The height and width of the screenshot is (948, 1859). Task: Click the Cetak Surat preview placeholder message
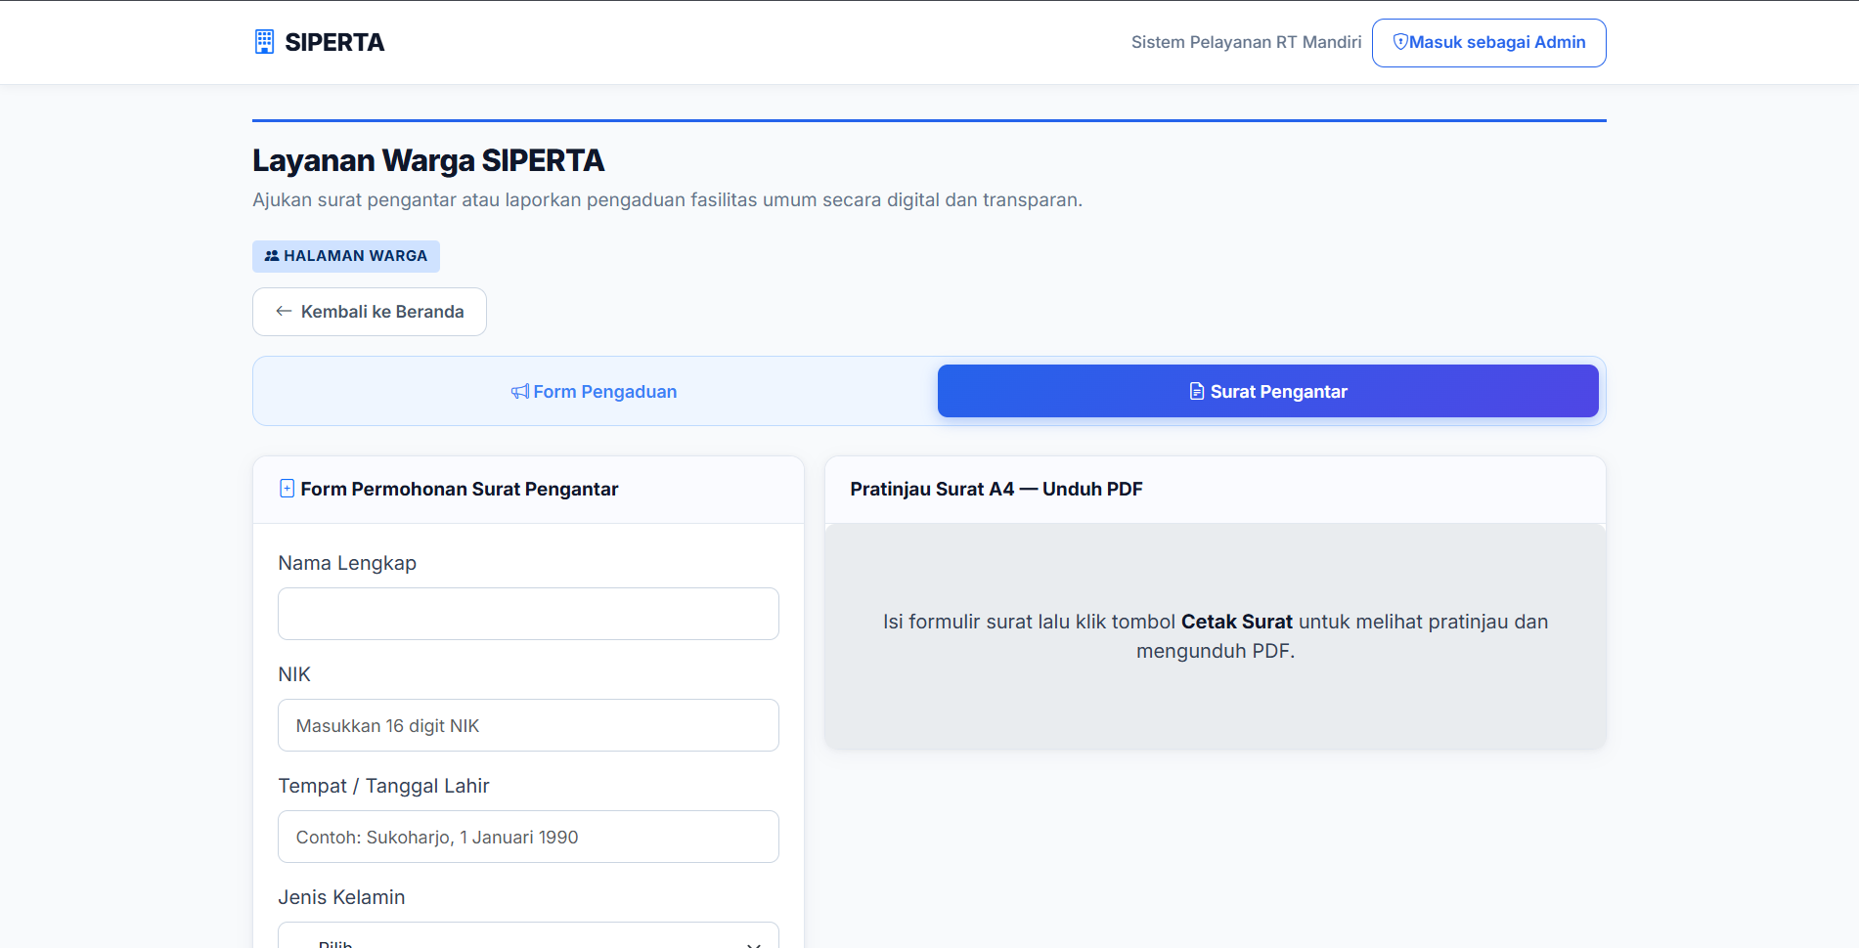1216,636
